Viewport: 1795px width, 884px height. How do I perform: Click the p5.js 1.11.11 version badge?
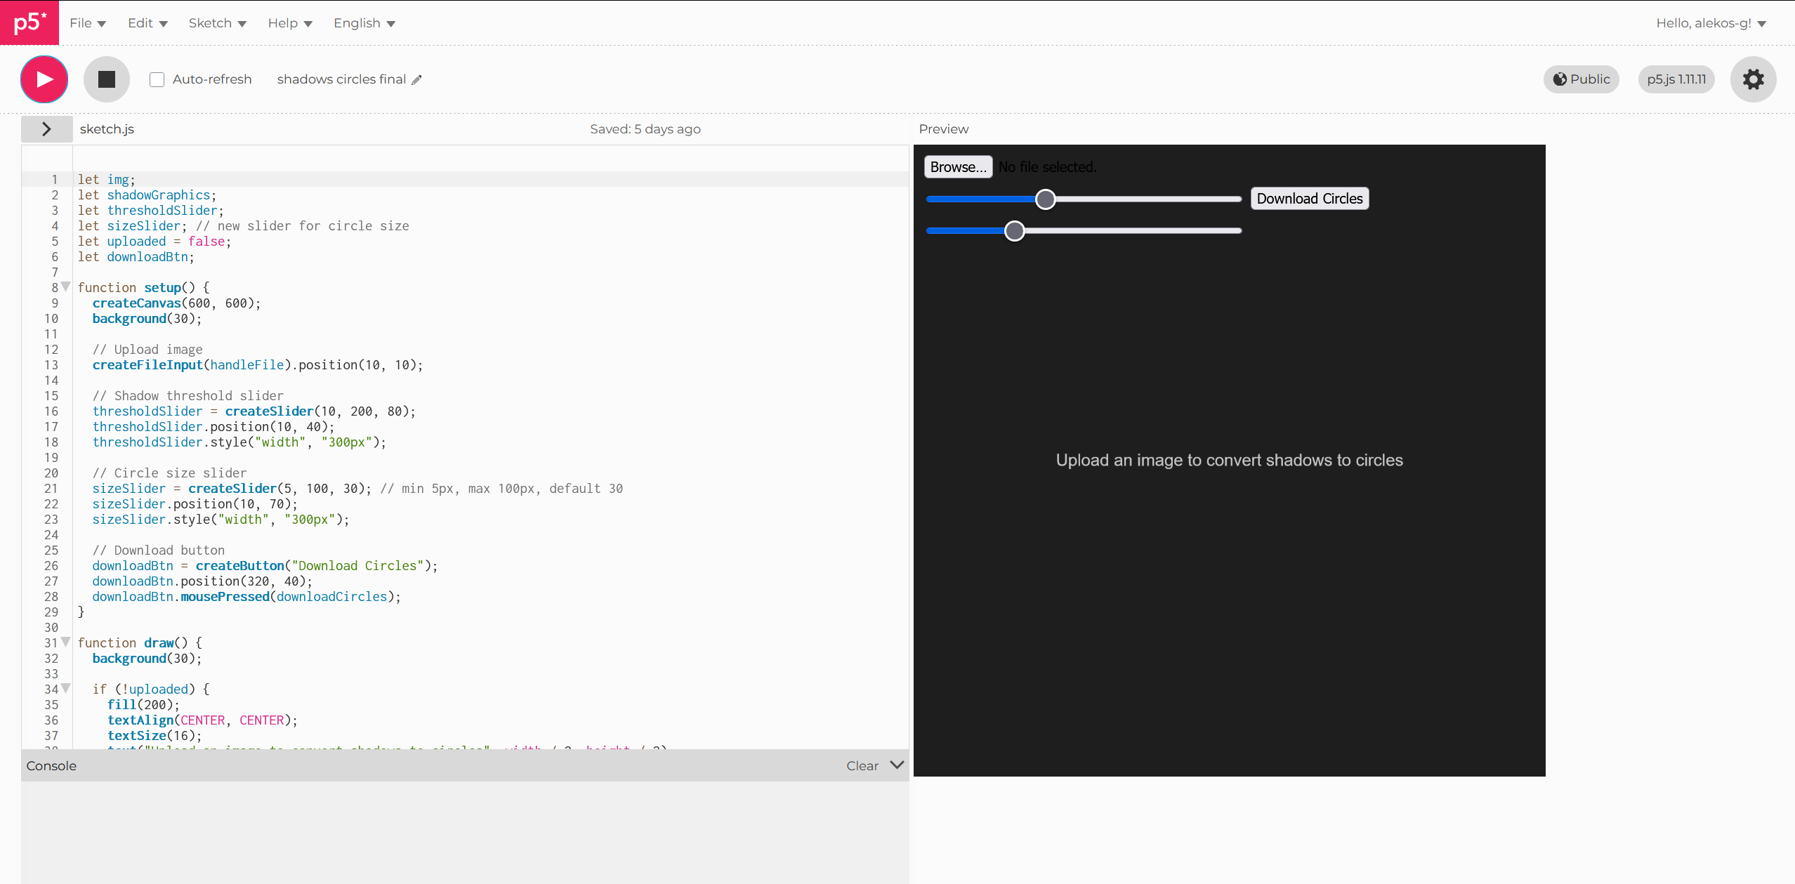coord(1676,79)
